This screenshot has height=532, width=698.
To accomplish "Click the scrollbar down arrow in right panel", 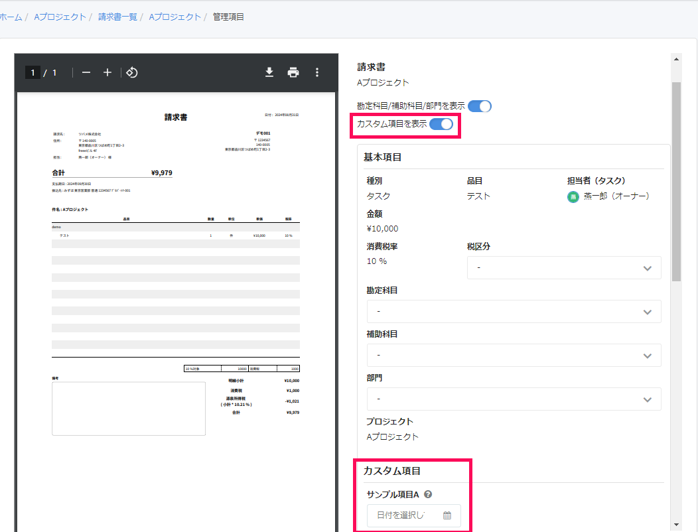I will pyautogui.click(x=676, y=525).
